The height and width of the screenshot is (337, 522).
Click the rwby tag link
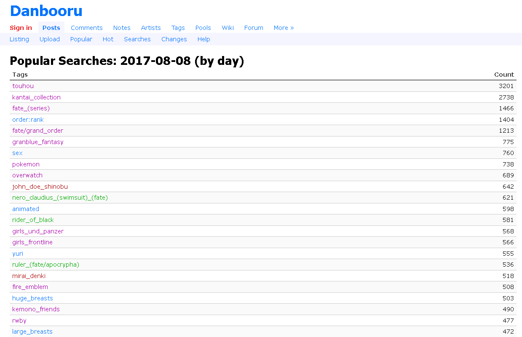(19, 321)
